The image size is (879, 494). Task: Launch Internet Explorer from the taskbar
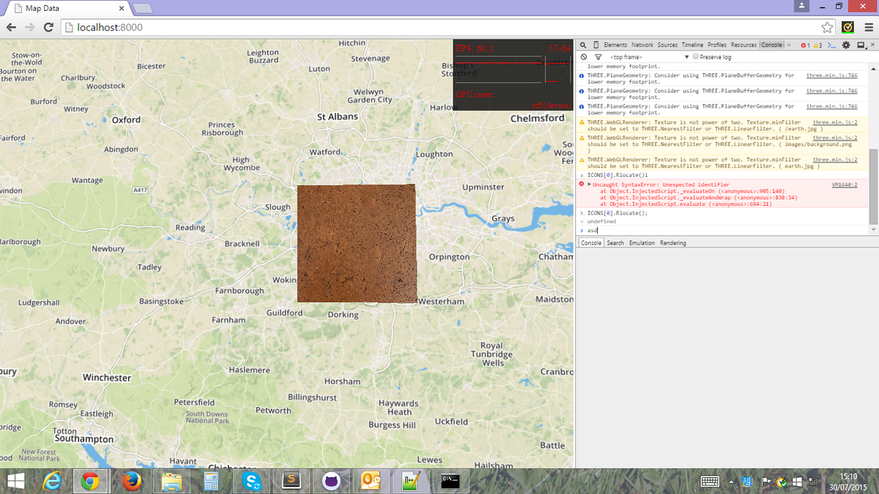pyautogui.click(x=53, y=481)
